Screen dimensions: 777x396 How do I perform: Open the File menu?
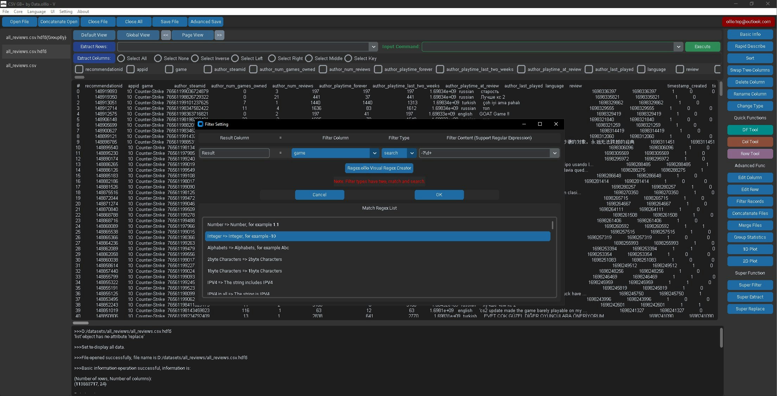(6, 12)
